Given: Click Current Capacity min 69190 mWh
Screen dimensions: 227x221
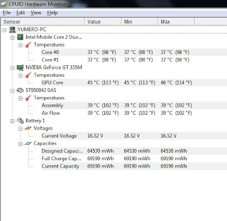Looking at the screenshot, I should point(137,166).
